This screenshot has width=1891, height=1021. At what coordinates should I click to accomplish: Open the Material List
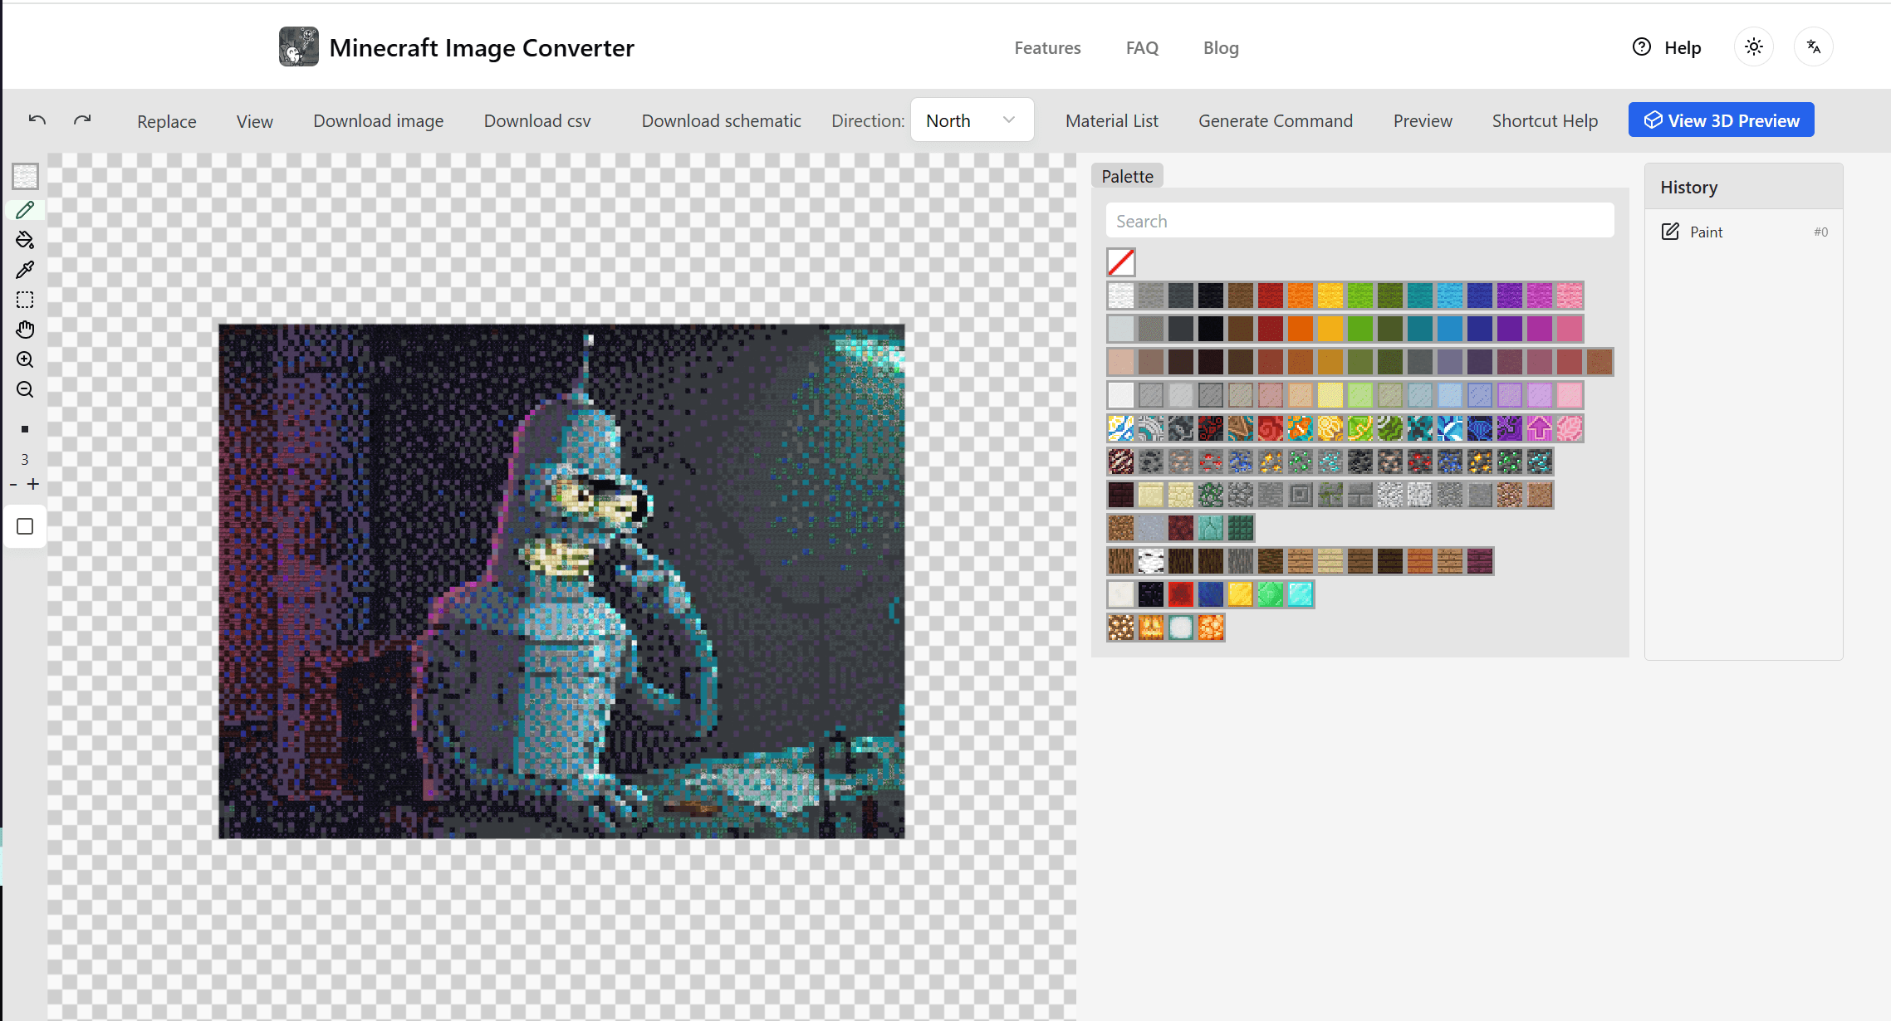(x=1111, y=120)
